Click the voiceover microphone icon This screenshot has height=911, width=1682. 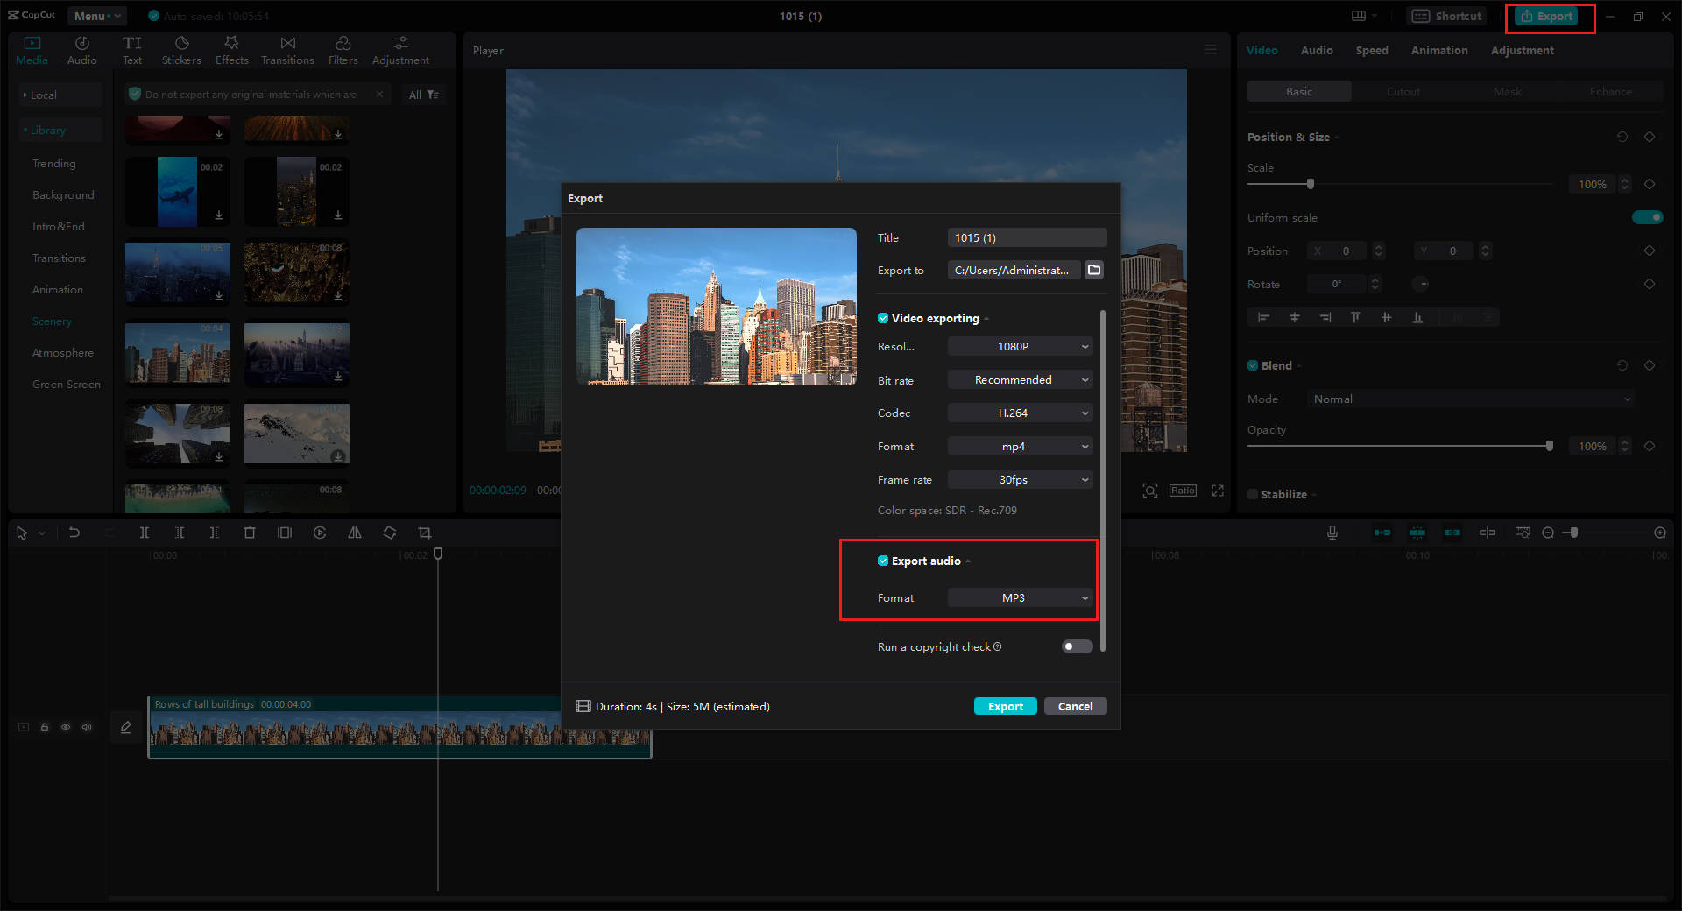coord(1332,532)
